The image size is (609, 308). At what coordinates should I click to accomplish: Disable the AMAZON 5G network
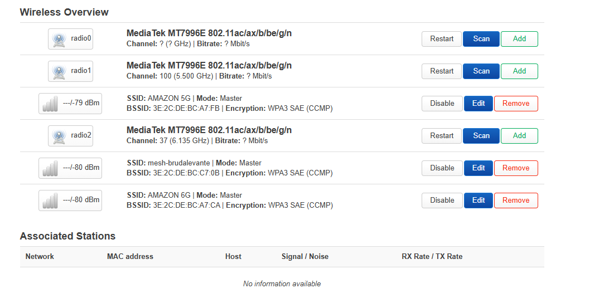(x=442, y=104)
